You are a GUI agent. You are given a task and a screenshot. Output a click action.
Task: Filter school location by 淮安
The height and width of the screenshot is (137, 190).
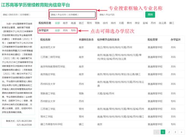point(137,23)
